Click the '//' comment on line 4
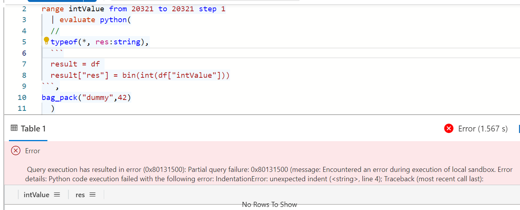The image size is (520, 210). pos(55,31)
